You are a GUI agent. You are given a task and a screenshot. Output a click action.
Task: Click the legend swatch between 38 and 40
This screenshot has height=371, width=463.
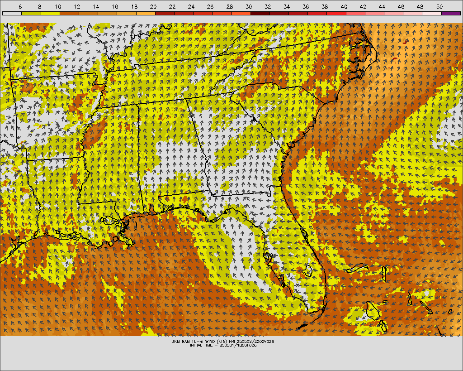pyautogui.click(x=336, y=13)
